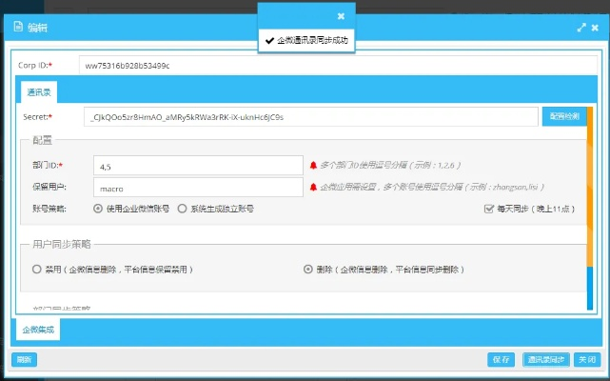Viewport: 610px width, 381px height.
Task: Click the checkmark icon in success notification
Action: click(x=270, y=41)
